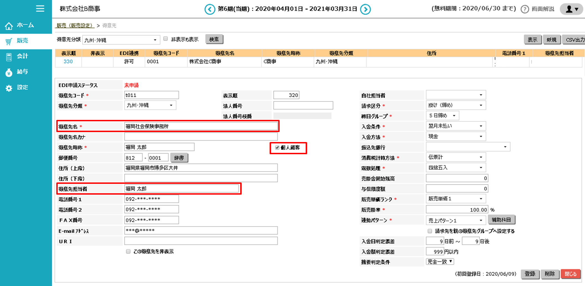The height and width of the screenshot is (286, 585).
Task: Toggle the 非表示も表示 checkbox
Action: (x=166, y=39)
